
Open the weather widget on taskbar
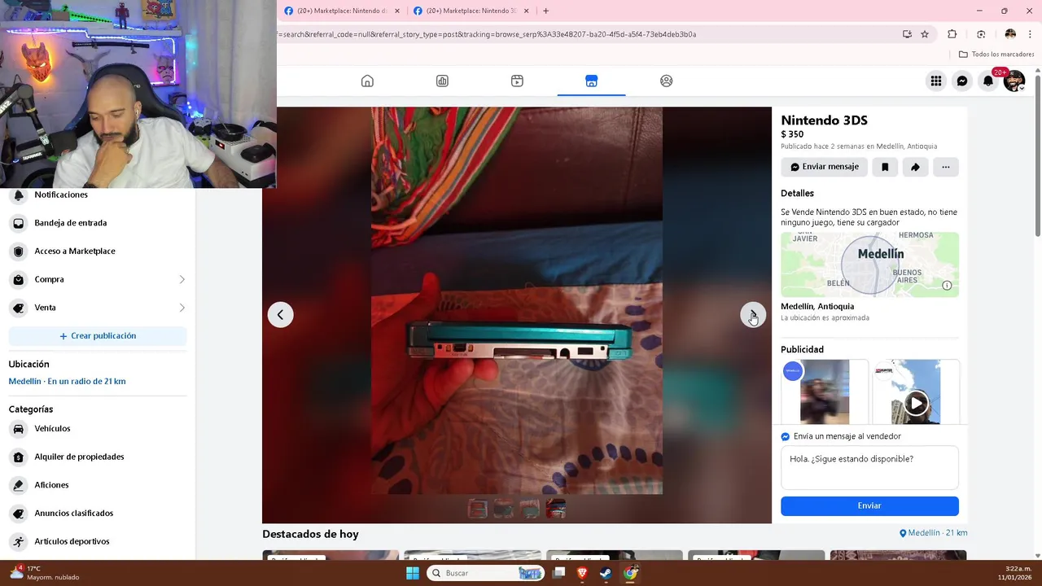(45, 573)
